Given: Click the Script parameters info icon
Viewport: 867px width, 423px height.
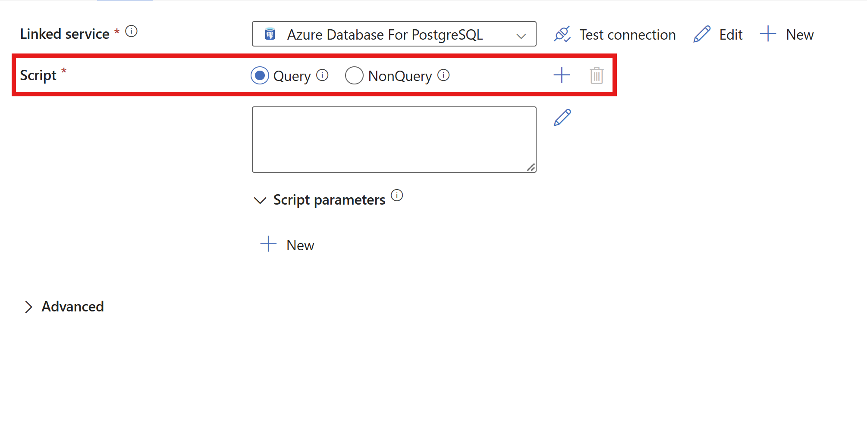Looking at the screenshot, I should pos(397,195).
